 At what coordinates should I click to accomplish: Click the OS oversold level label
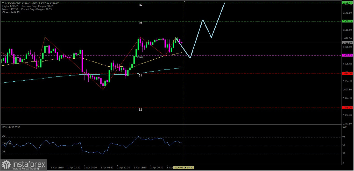(x=4, y=152)
